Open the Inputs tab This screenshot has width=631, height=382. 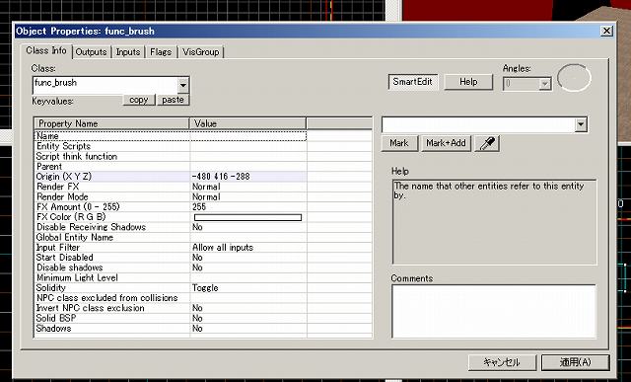click(x=127, y=52)
